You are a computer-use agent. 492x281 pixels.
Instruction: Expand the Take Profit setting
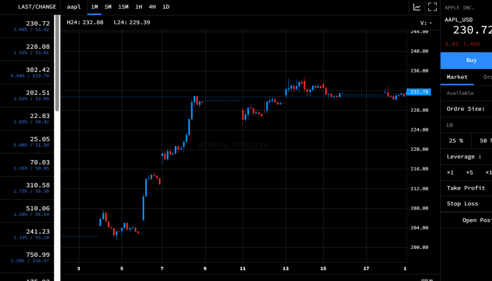pyautogui.click(x=466, y=188)
